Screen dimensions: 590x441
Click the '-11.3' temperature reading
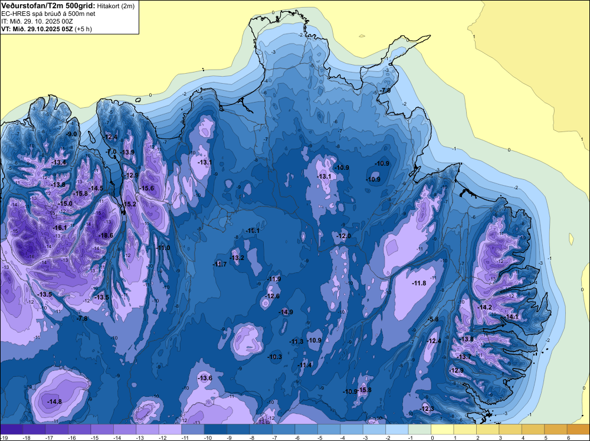(296, 342)
